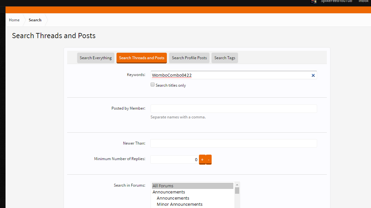The height and width of the screenshot is (208, 371).
Task: Click into the Newer Than date field
Action: (x=234, y=143)
